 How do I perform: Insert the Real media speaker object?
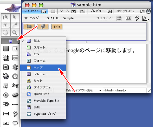tap(6, 86)
